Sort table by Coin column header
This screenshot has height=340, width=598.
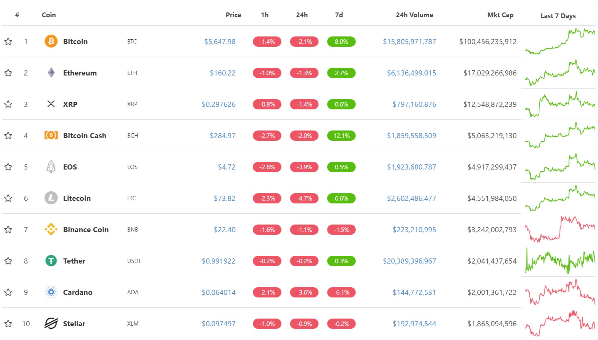49,15
